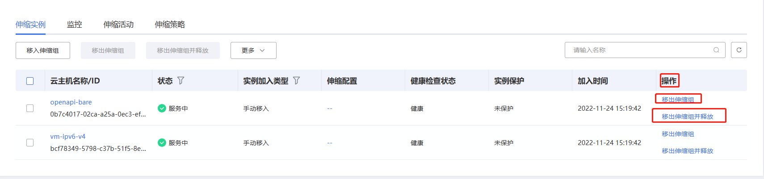Viewport: 764px width, 179px height.
Task: Select the 伸缩实例 tab
Action: (x=30, y=25)
